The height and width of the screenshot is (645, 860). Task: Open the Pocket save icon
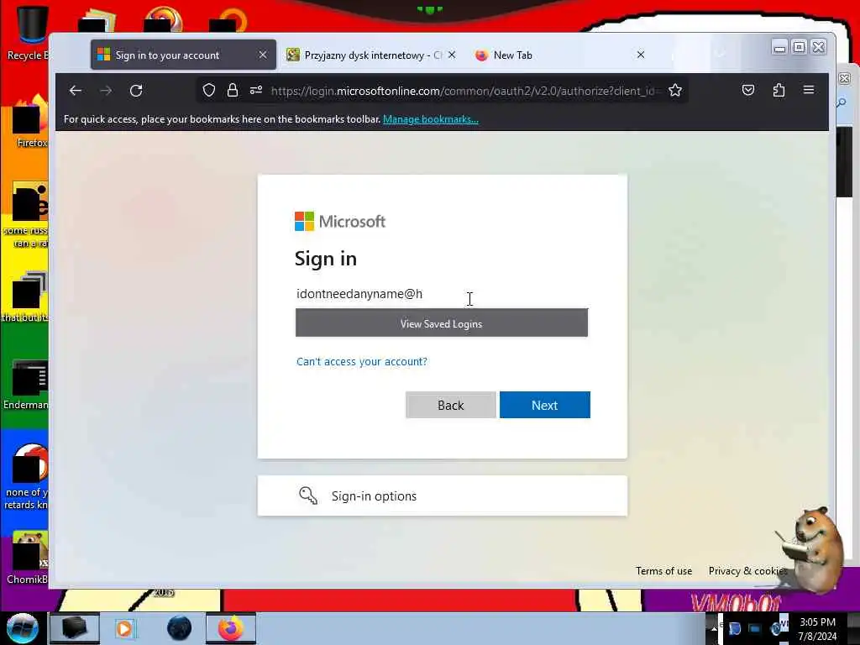(748, 91)
